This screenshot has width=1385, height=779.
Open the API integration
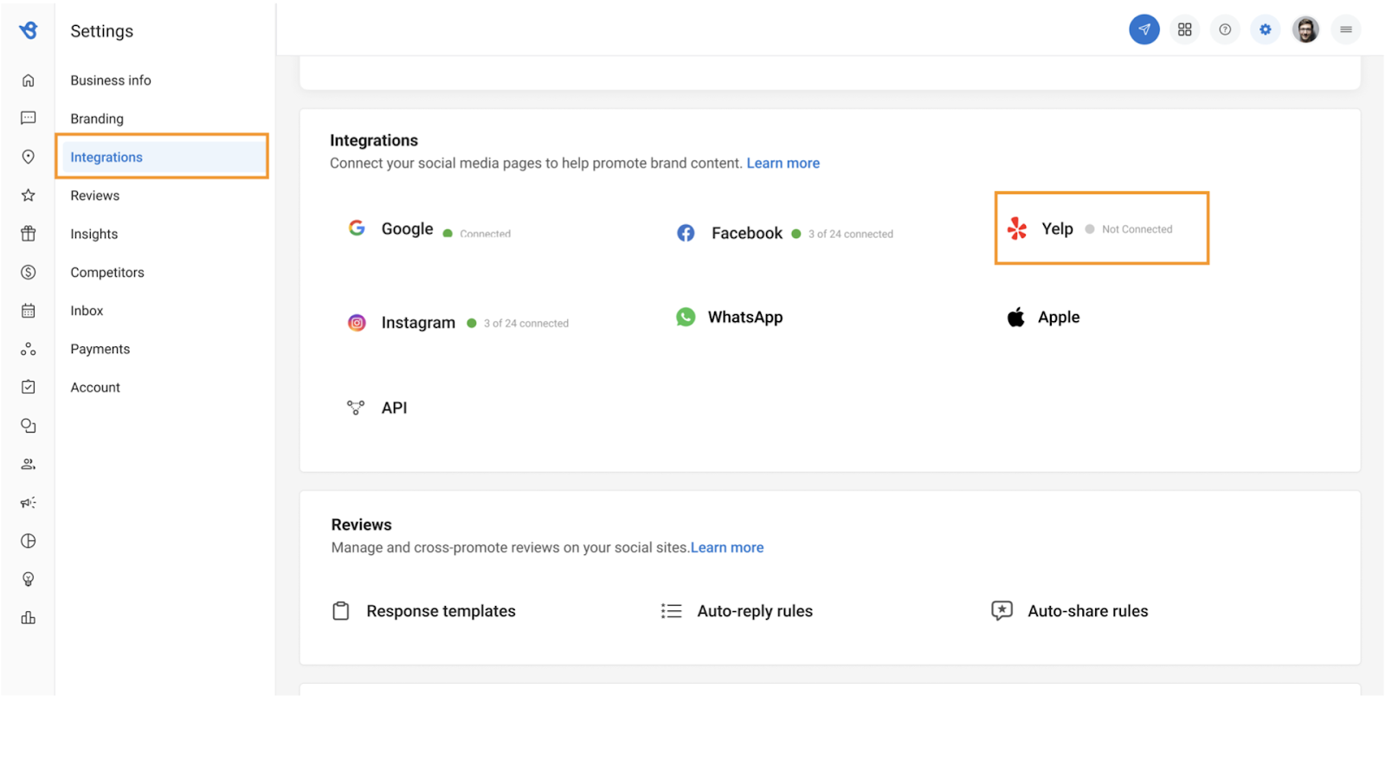pyautogui.click(x=377, y=408)
